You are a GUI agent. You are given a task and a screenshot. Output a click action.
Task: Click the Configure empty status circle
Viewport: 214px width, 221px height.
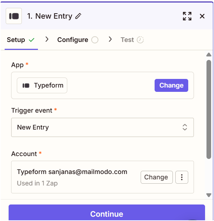click(x=95, y=40)
